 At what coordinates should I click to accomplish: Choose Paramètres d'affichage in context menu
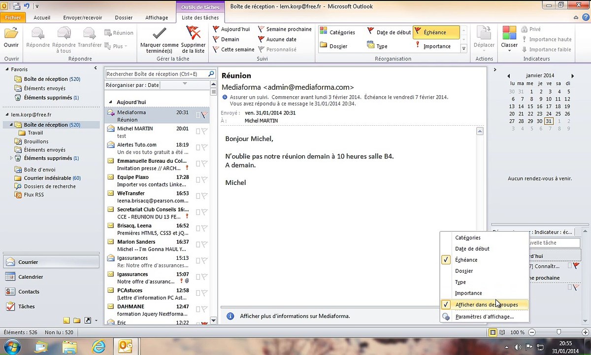[485, 317]
